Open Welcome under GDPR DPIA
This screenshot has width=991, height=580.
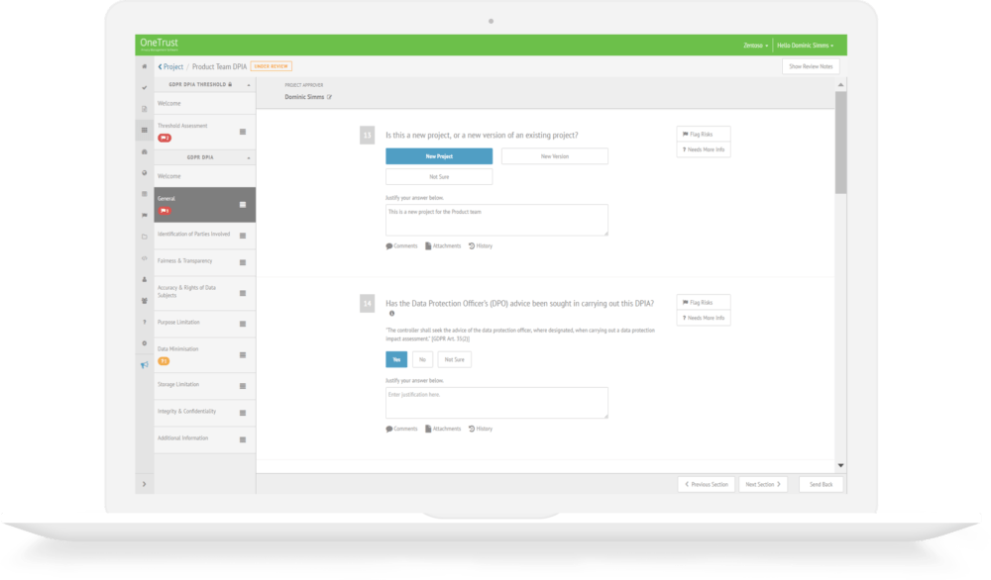[205, 177]
